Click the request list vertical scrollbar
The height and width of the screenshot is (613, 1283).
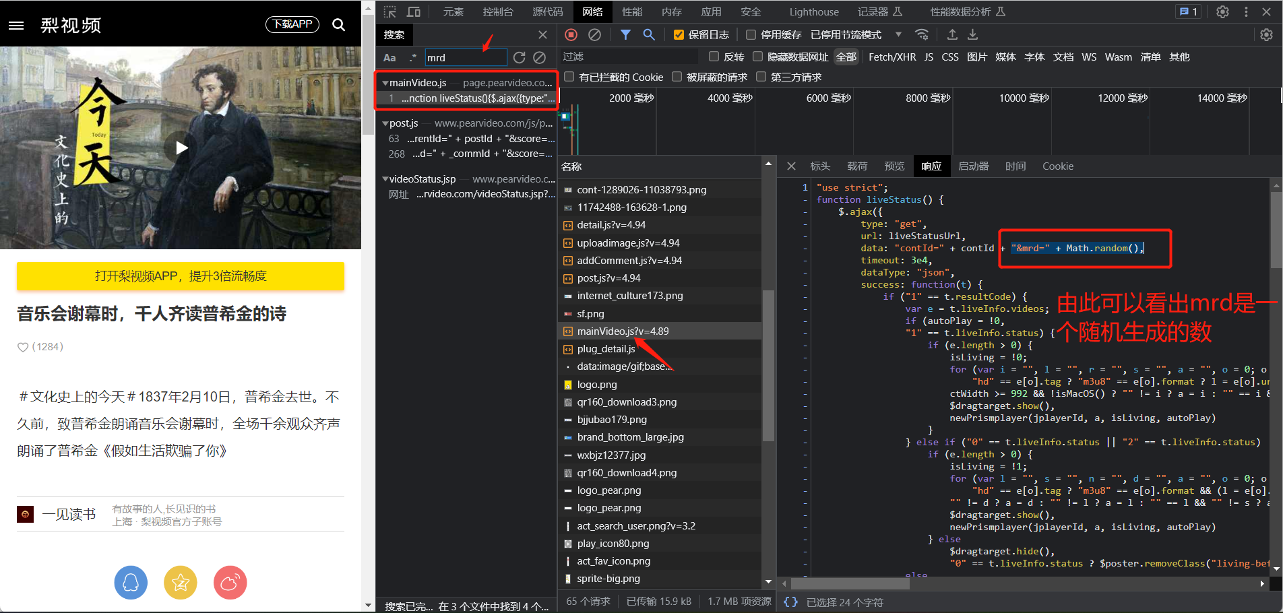tap(768, 365)
